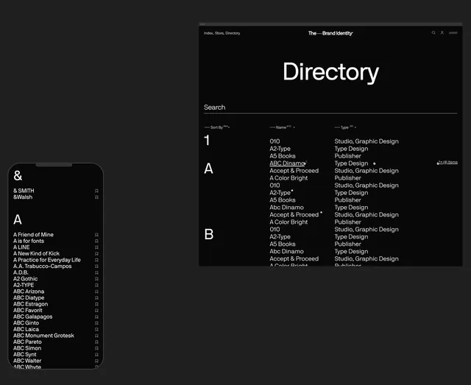The image size is (471, 385).
Task: Open & SMITH on phone
Action: pos(24,191)
